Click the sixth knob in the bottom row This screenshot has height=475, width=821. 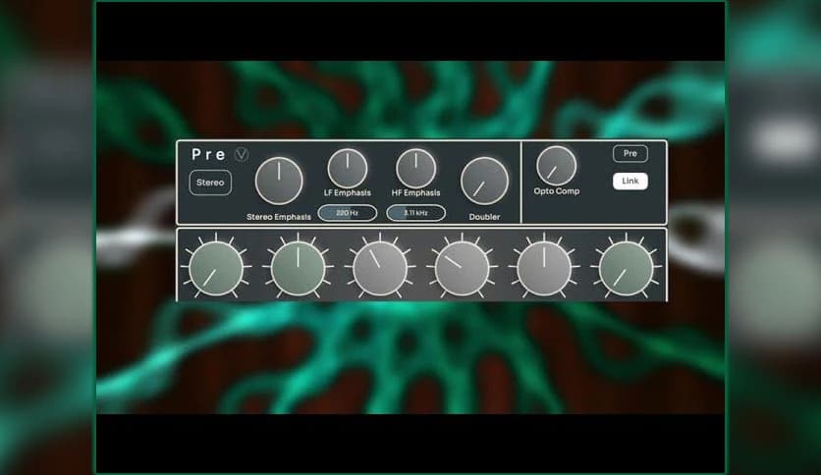coord(627,268)
